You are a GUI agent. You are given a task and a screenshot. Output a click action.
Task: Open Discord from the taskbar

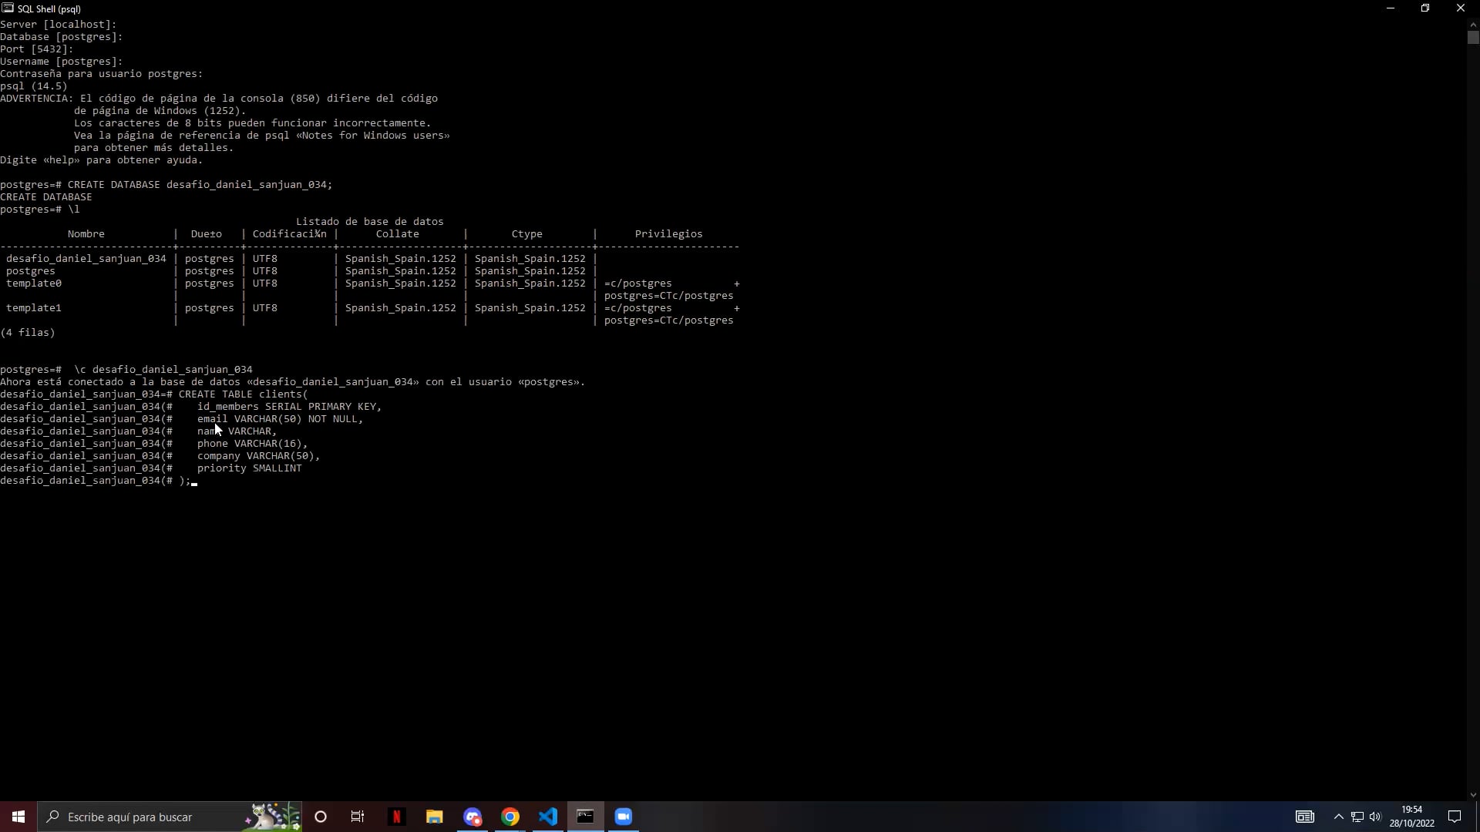coord(473,817)
